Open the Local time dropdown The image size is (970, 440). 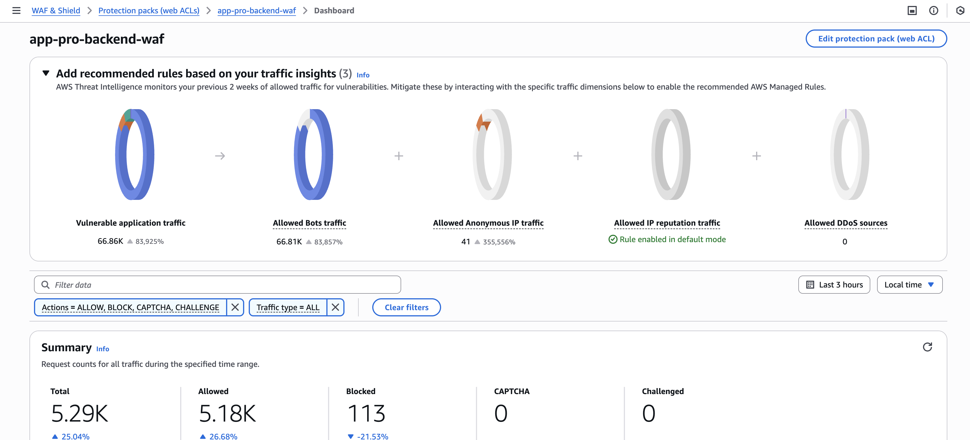click(909, 284)
